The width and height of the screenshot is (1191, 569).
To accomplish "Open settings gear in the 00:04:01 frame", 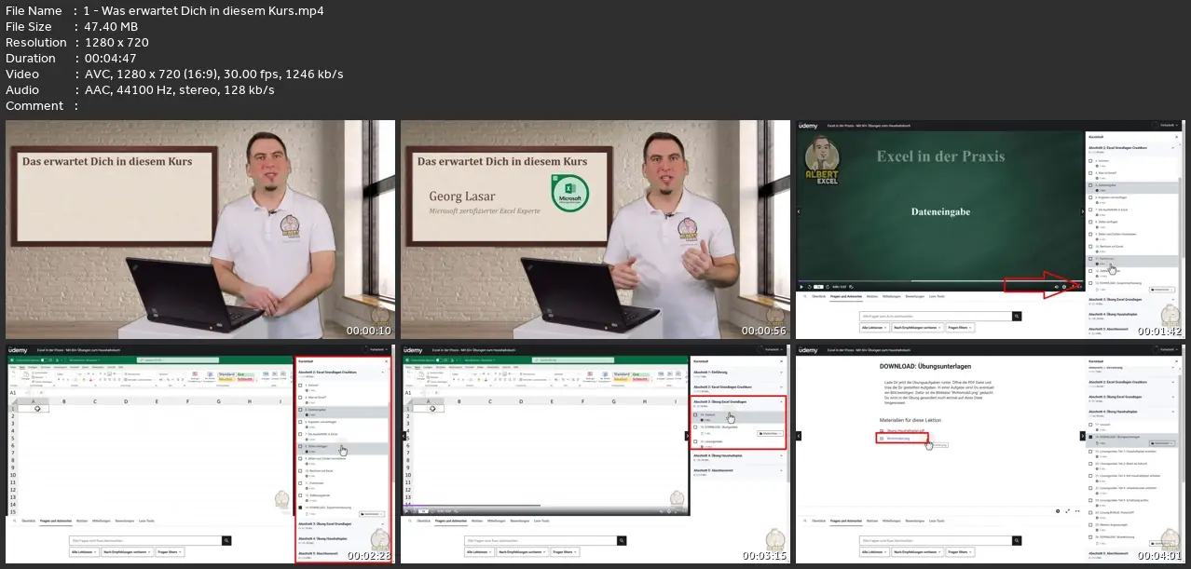I will point(1058,511).
